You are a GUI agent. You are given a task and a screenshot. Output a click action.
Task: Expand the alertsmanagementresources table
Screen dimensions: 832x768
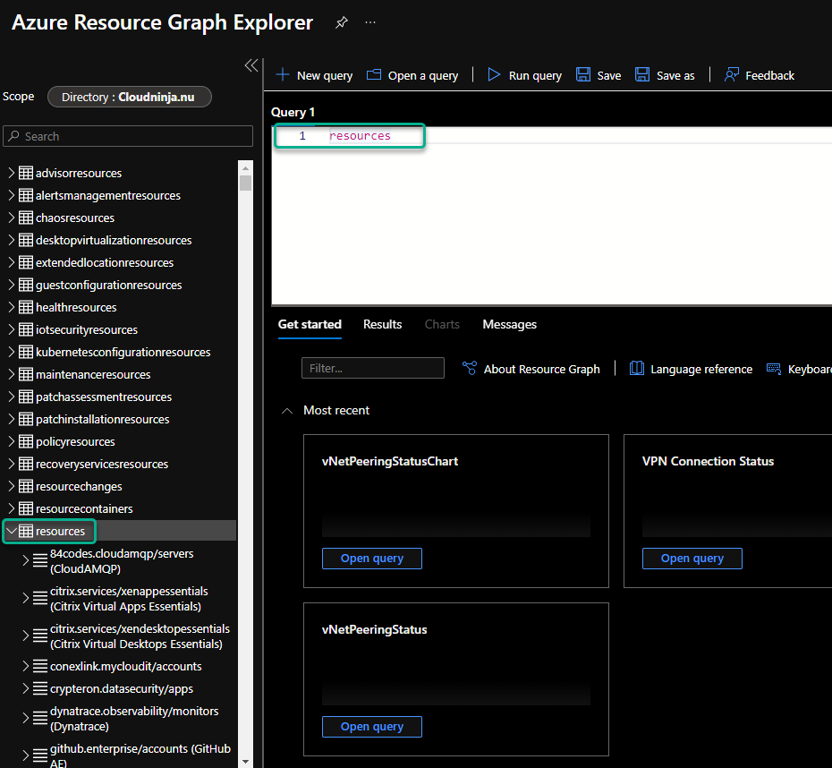(11, 195)
